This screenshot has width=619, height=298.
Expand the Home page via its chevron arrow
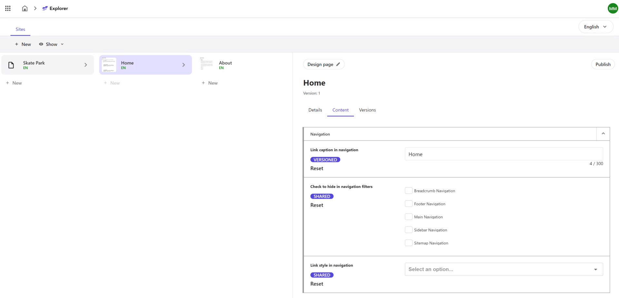click(184, 65)
